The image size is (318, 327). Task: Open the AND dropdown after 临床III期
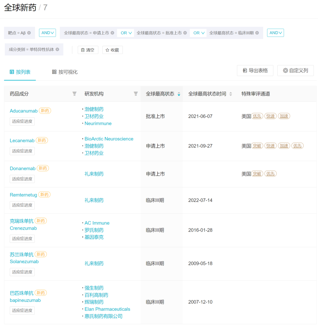[276, 33]
